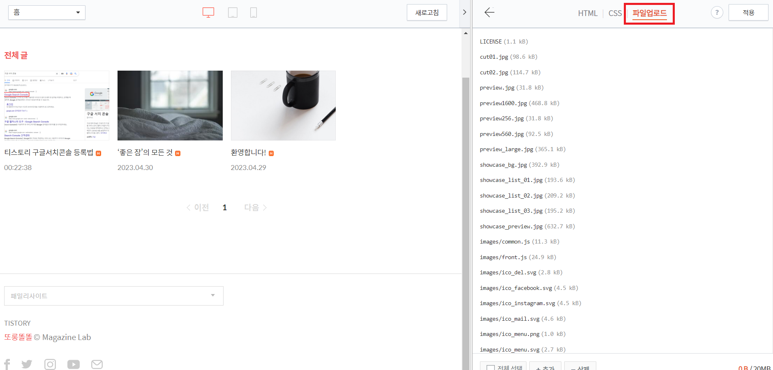Open the post 티스토리 구글서치콘솔 등록법
The width and height of the screenshot is (773, 370).
(49, 152)
